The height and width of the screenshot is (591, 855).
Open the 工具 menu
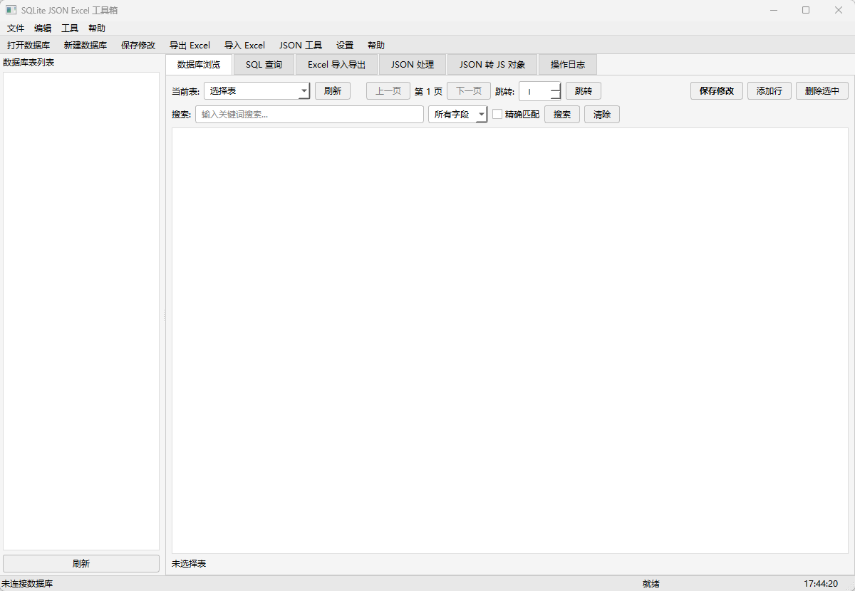[x=70, y=28]
